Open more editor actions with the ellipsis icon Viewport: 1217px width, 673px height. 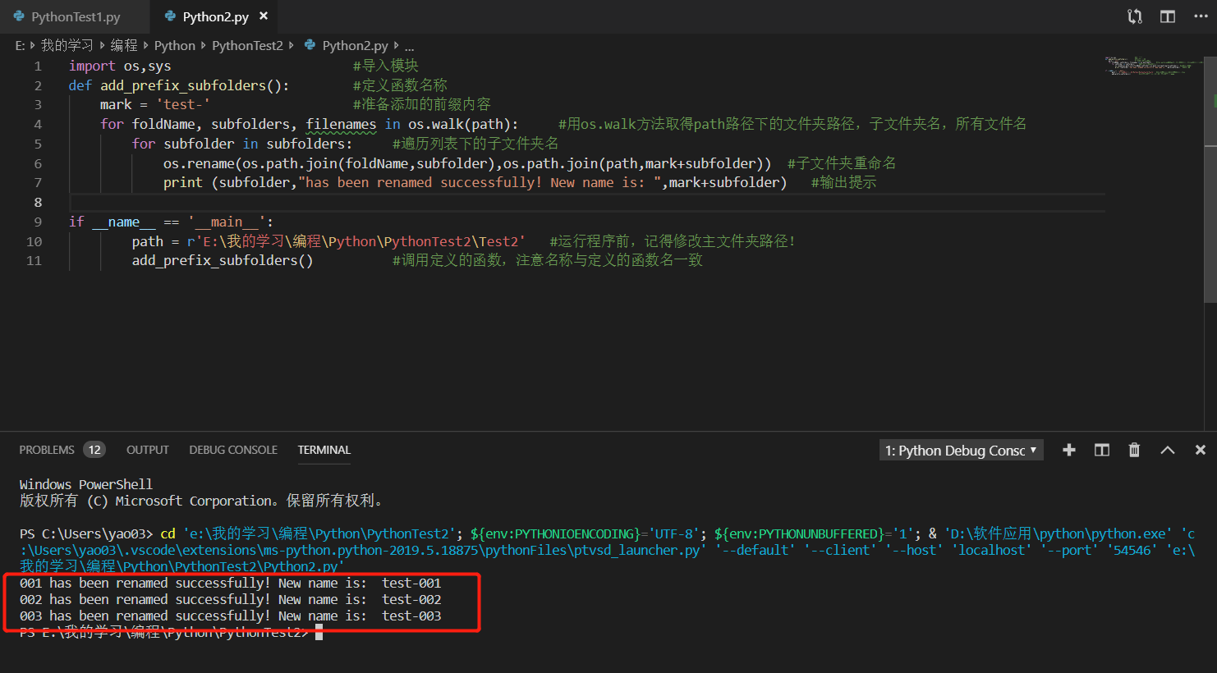(x=1200, y=16)
